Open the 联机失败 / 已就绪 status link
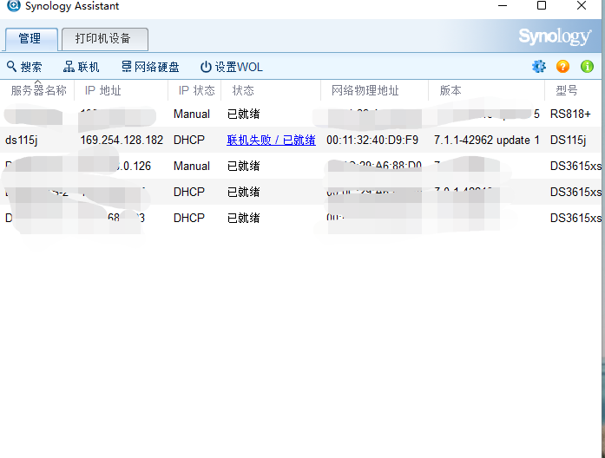 pos(271,140)
